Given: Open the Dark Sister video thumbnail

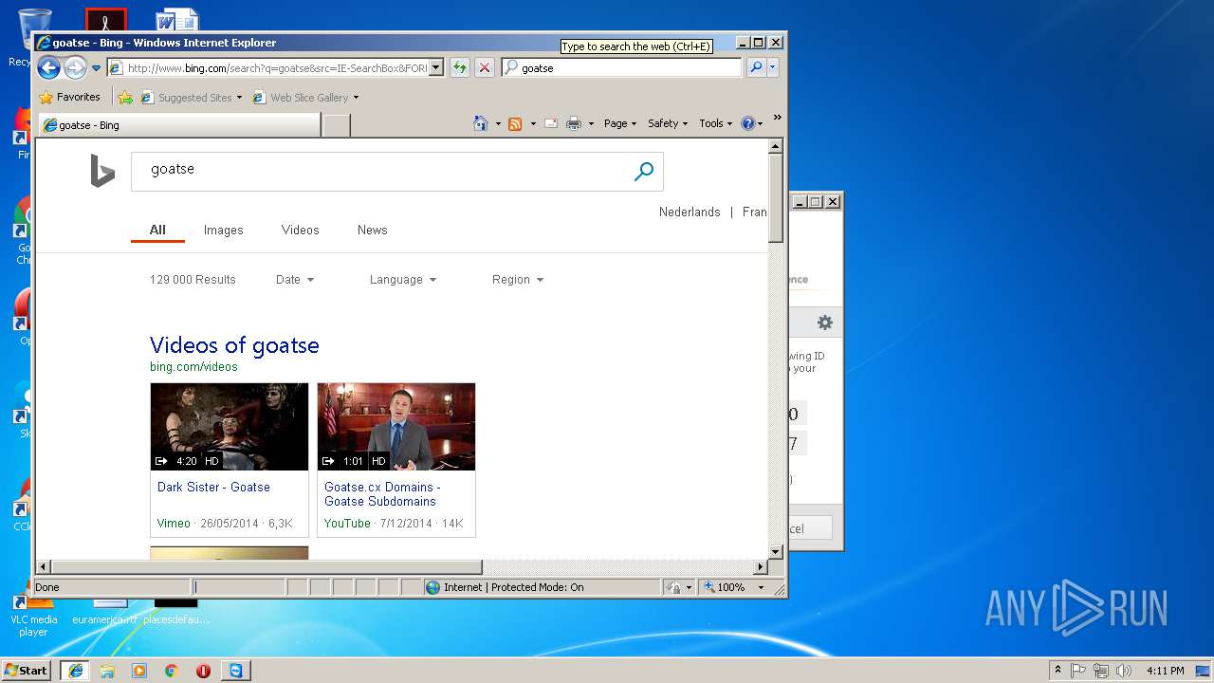Looking at the screenshot, I should pyautogui.click(x=230, y=427).
